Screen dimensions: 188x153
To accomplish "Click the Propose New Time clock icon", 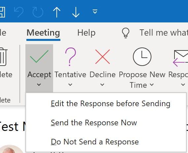I will click(x=142, y=57).
